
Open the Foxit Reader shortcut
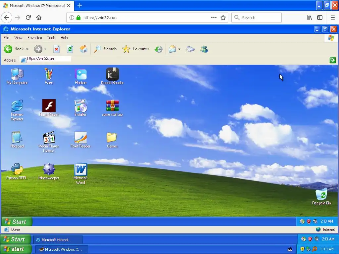(80, 140)
